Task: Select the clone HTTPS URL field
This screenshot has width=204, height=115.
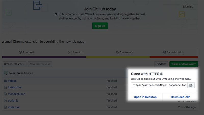Action: click(159, 85)
